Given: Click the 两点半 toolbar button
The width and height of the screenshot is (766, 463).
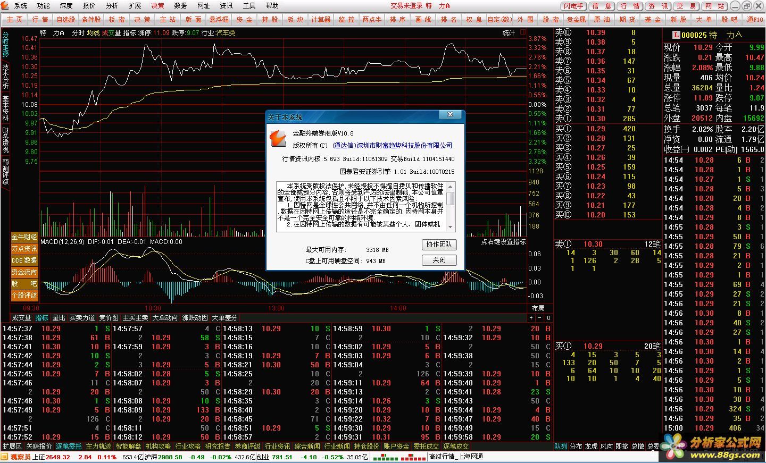Looking at the screenshot, I should click(x=372, y=19).
